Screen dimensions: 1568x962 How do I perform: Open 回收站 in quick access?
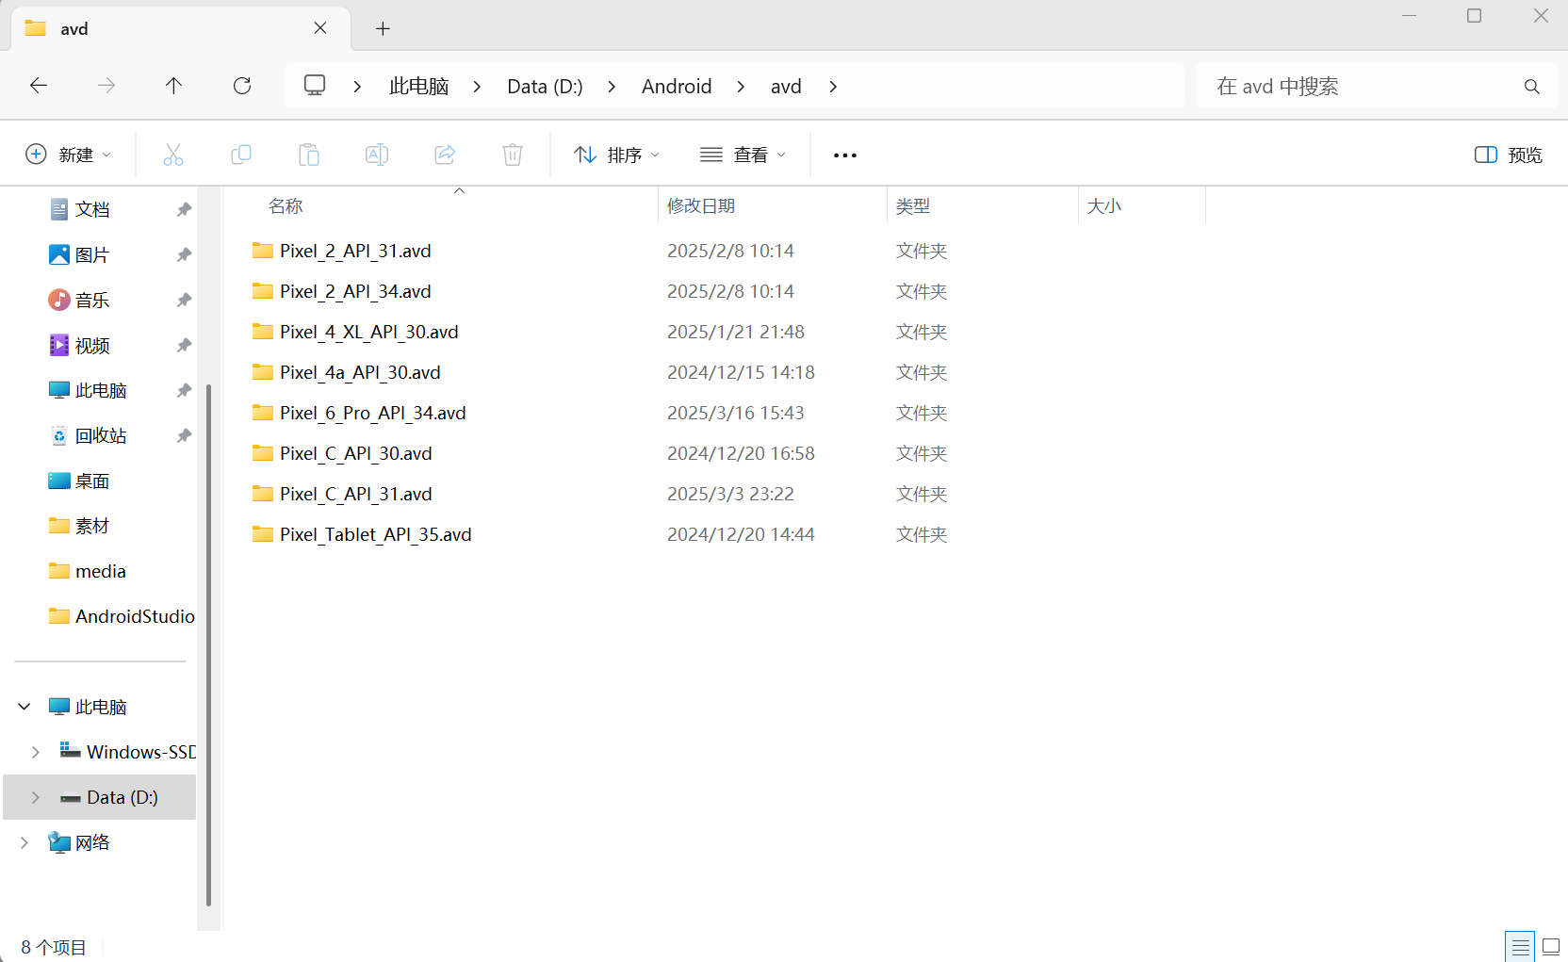(101, 435)
